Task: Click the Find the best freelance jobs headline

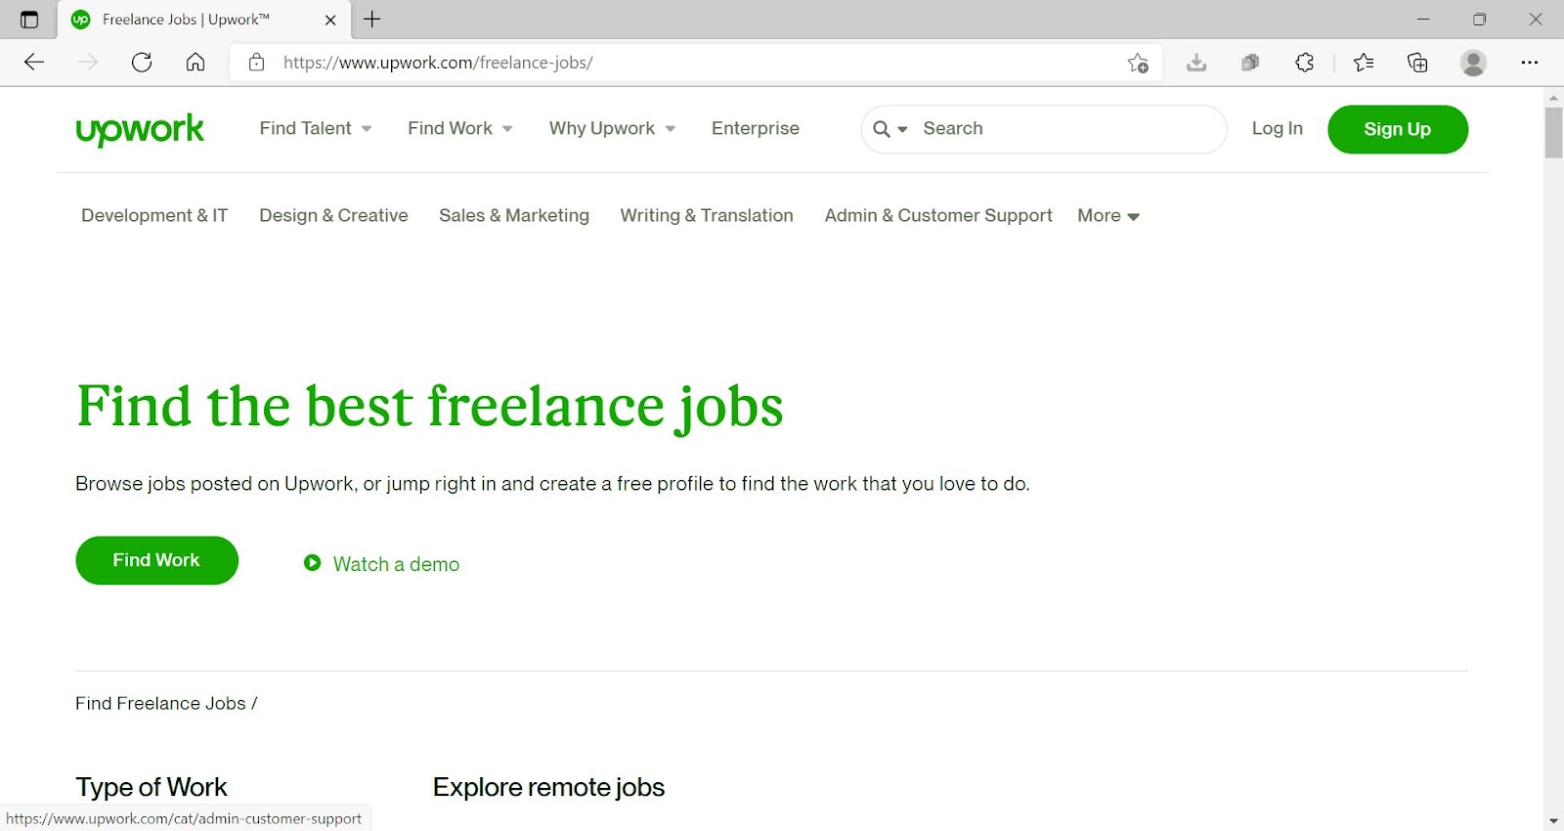Action: tap(430, 407)
